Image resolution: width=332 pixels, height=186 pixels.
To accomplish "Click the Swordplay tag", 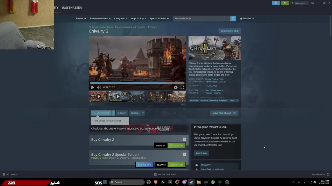I will [194, 100].
